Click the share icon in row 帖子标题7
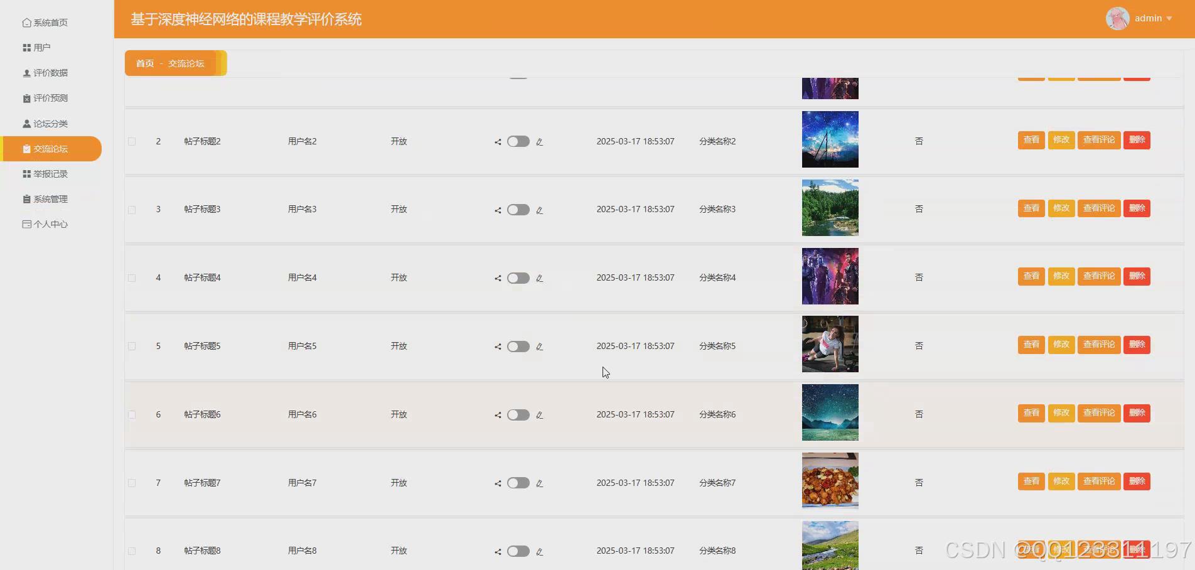The height and width of the screenshot is (570, 1195). click(x=498, y=483)
